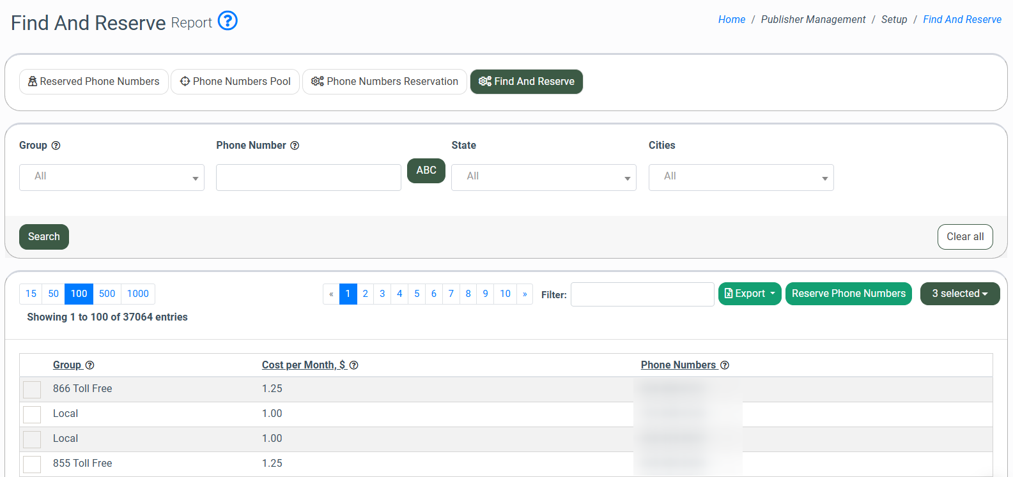The image size is (1013, 477).
Task: Switch to Reserved Phone Numbers tab
Action: (94, 82)
